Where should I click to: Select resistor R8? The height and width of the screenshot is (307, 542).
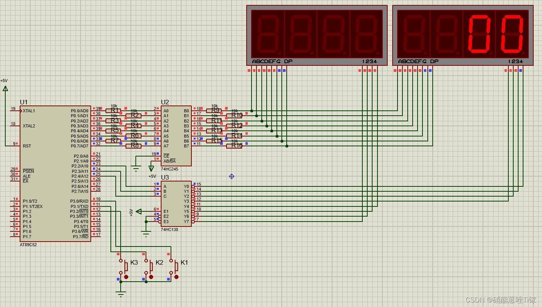134,146
